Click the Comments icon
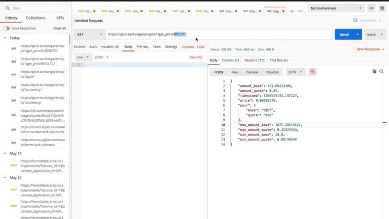This screenshot has height=219, width=389. (x=355, y=20)
